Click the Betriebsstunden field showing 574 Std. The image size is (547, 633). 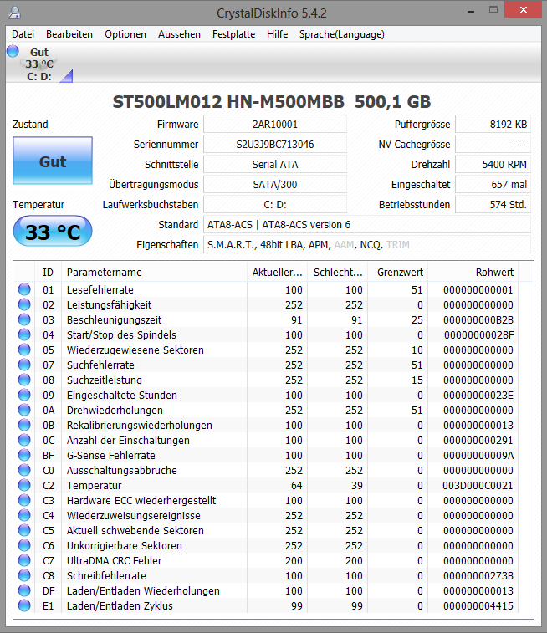(493, 204)
